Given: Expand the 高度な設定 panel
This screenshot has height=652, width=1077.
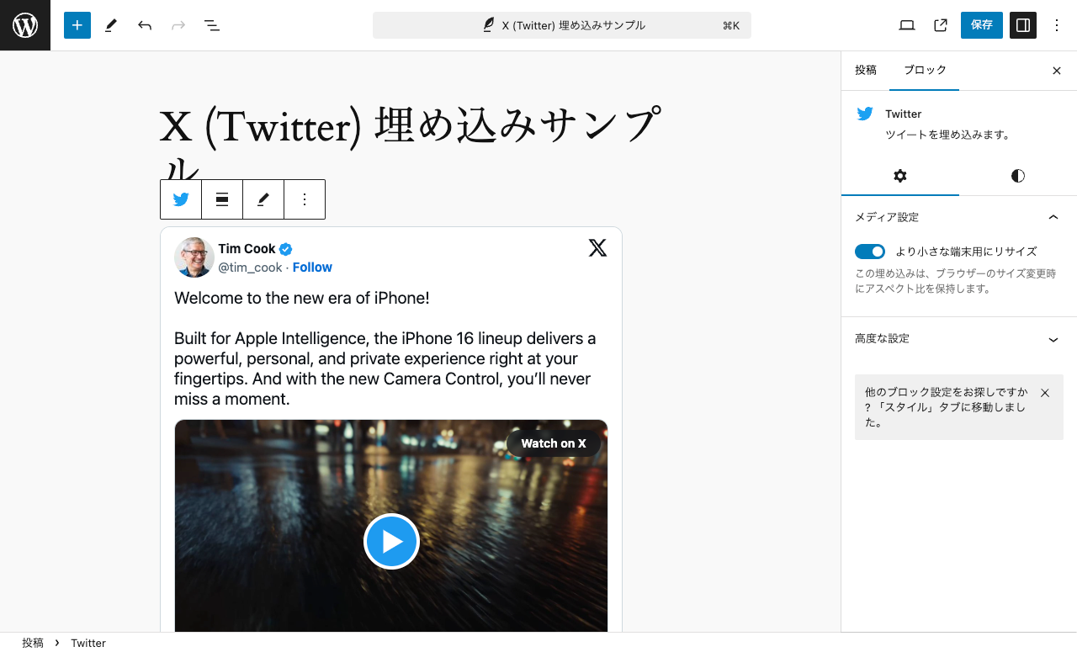Looking at the screenshot, I should tap(959, 338).
